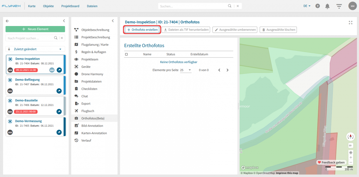Tick the select-all checkbox in table header
Screen dimensions: 359x177
[126, 54]
